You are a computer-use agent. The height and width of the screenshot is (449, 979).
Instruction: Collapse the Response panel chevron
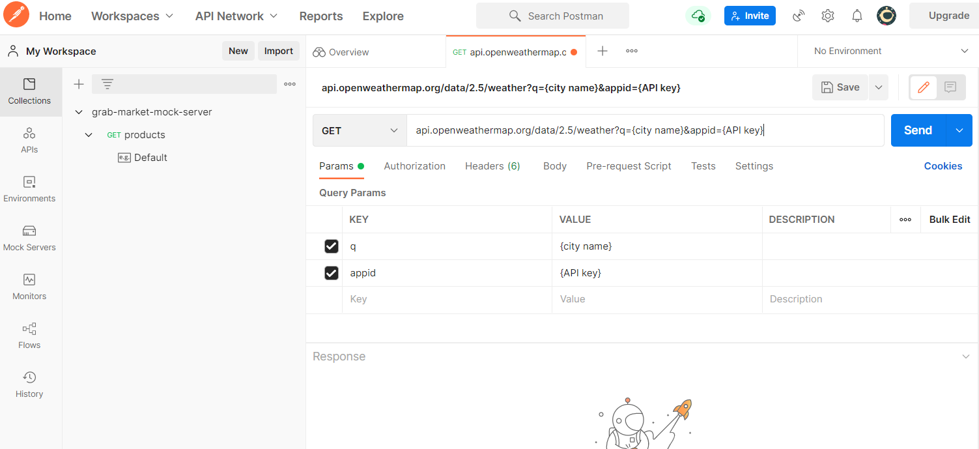pos(965,356)
